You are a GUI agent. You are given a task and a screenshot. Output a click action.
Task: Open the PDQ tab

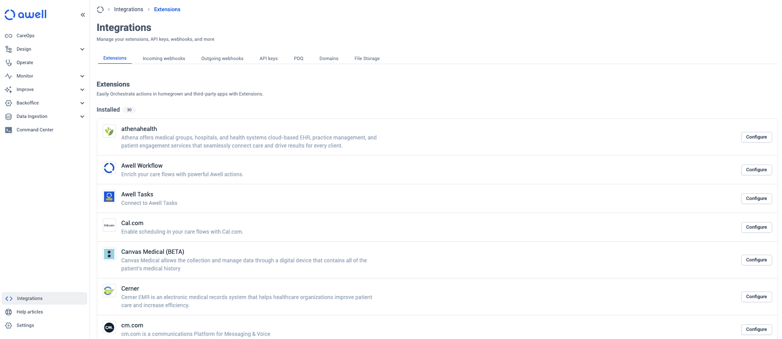click(299, 59)
